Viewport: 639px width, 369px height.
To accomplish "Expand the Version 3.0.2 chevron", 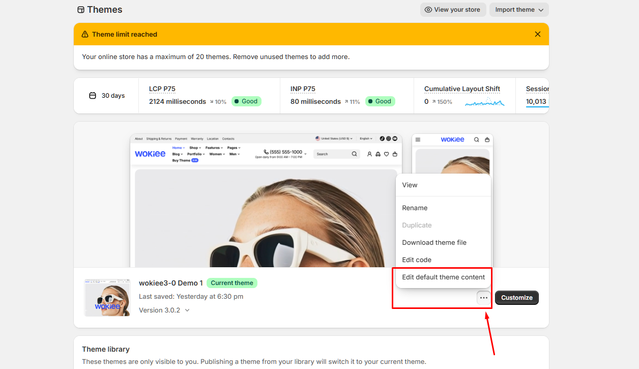I will point(187,310).
